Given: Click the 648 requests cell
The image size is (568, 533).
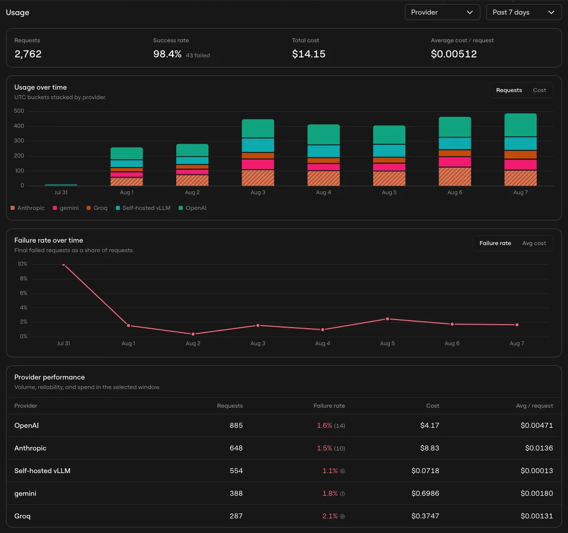Looking at the screenshot, I should coord(236,448).
